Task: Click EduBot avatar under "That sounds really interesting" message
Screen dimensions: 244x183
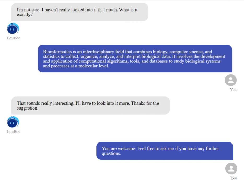Action: pos(13,122)
